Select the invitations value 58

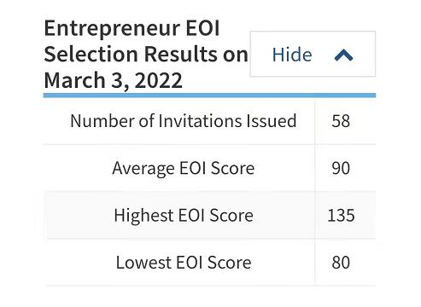click(x=341, y=121)
